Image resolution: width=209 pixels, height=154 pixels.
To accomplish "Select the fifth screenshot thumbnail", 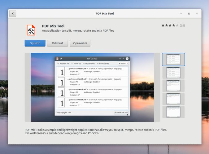I will pos(173,112).
